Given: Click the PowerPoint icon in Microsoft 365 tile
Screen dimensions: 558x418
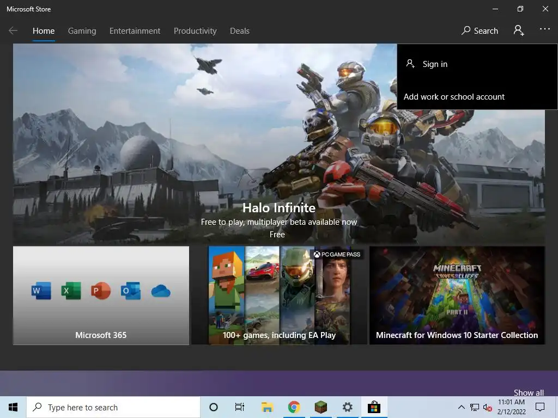Looking at the screenshot, I should click(x=101, y=291).
